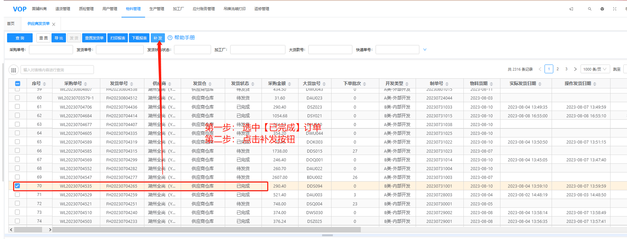The height and width of the screenshot is (239, 627).
Task: Expand more filters with the blue chevron
Action: pos(425,50)
